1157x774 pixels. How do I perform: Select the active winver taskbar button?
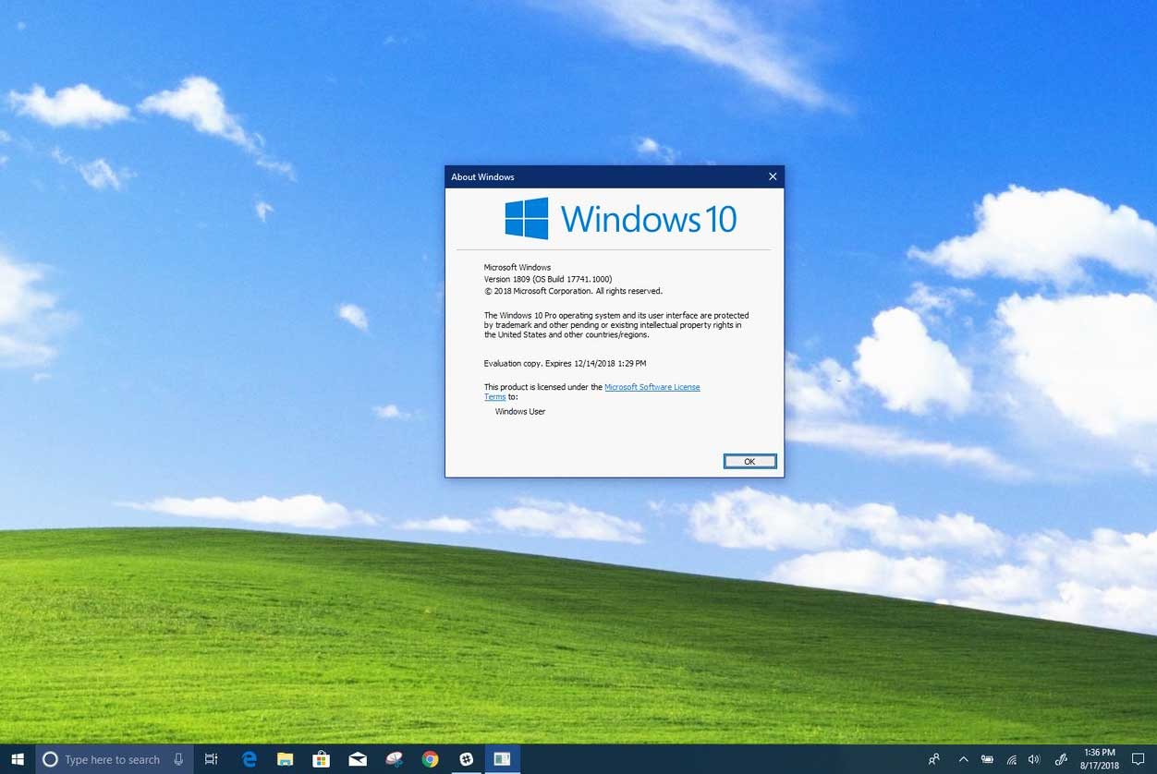click(502, 759)
